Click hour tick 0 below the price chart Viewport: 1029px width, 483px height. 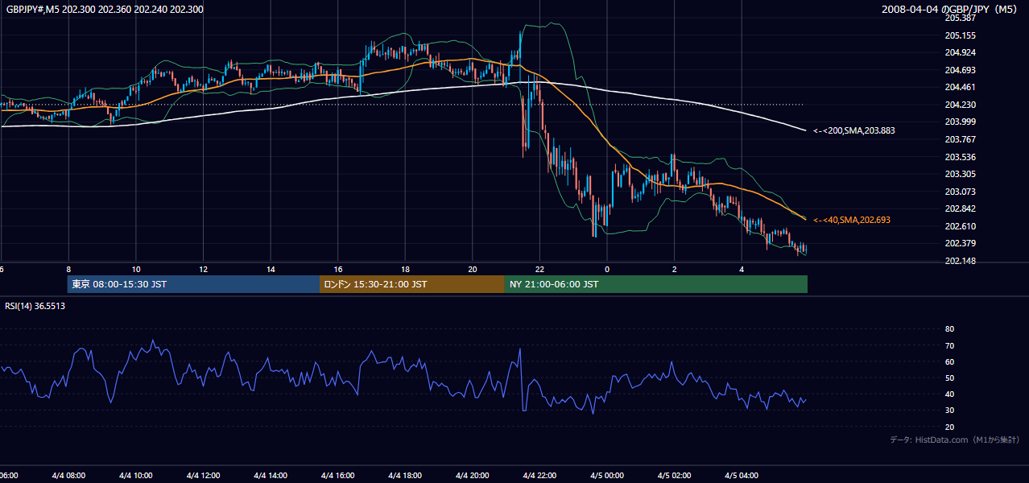pyautogui.click(x=607, y=269)
